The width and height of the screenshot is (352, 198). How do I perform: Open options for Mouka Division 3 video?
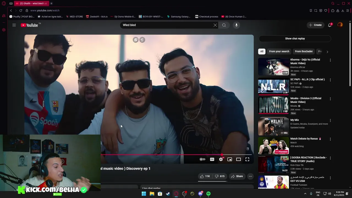point(330,99)
